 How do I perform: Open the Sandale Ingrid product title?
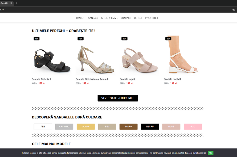[x=127, y=79]
